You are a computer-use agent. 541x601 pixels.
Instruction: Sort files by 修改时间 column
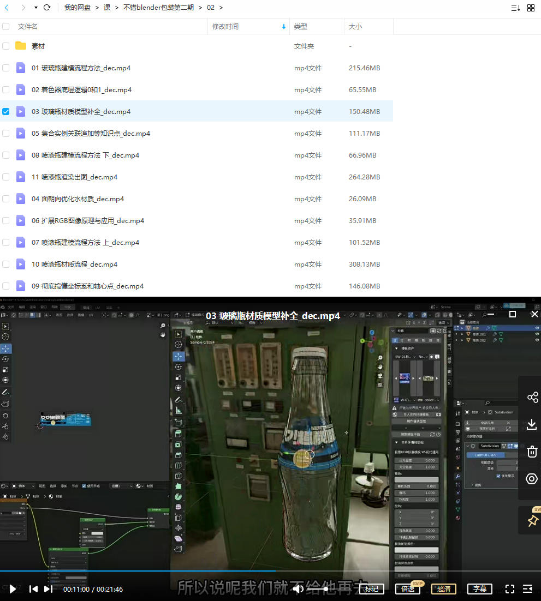tap(225, 26)
